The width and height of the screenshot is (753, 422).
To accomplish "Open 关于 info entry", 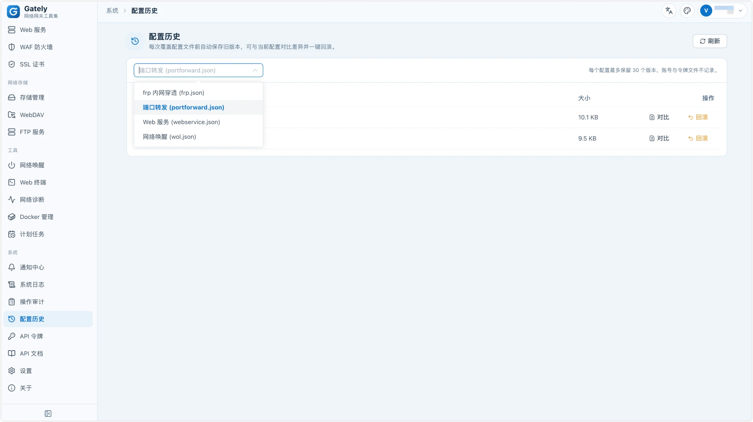I will pos(48,388).
